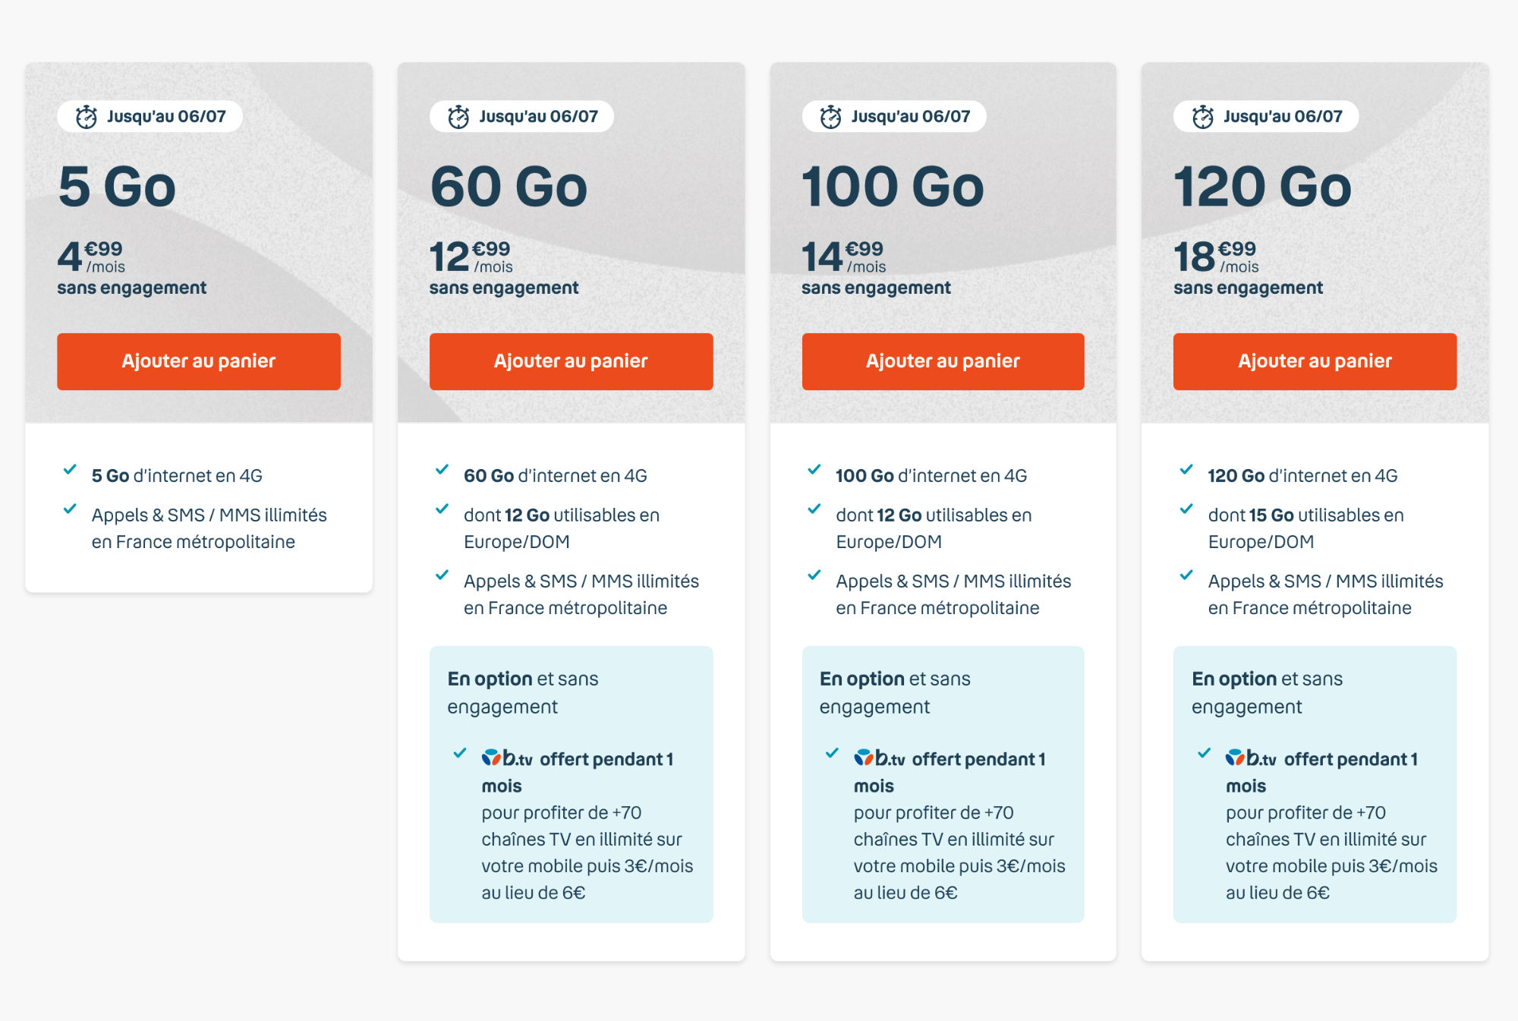This screenshot has height=1021, width=1518.
Task: Click the b.tv logo in 120 Go option box
Action: pos(1251,758)
